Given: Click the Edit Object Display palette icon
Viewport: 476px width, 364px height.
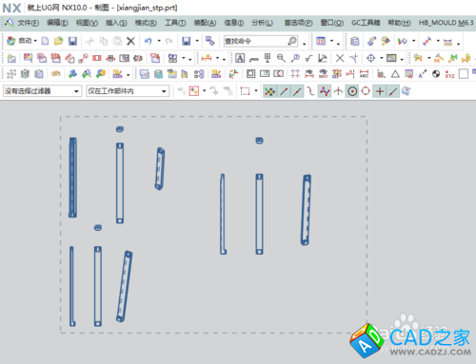Looking at the screenshot, I should (x=386, y=41).
